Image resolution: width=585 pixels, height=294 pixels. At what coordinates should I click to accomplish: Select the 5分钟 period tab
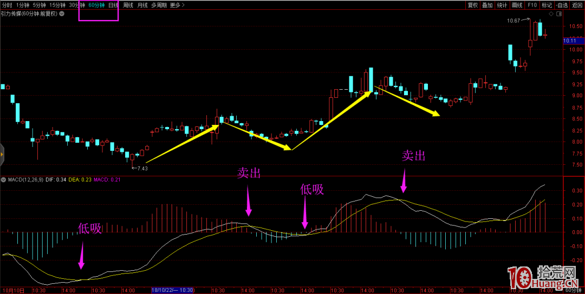[39, 5]
